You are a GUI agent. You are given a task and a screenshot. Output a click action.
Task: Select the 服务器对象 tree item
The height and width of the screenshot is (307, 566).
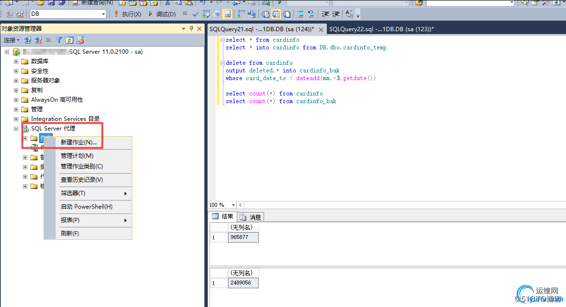(x=46, y=81)
